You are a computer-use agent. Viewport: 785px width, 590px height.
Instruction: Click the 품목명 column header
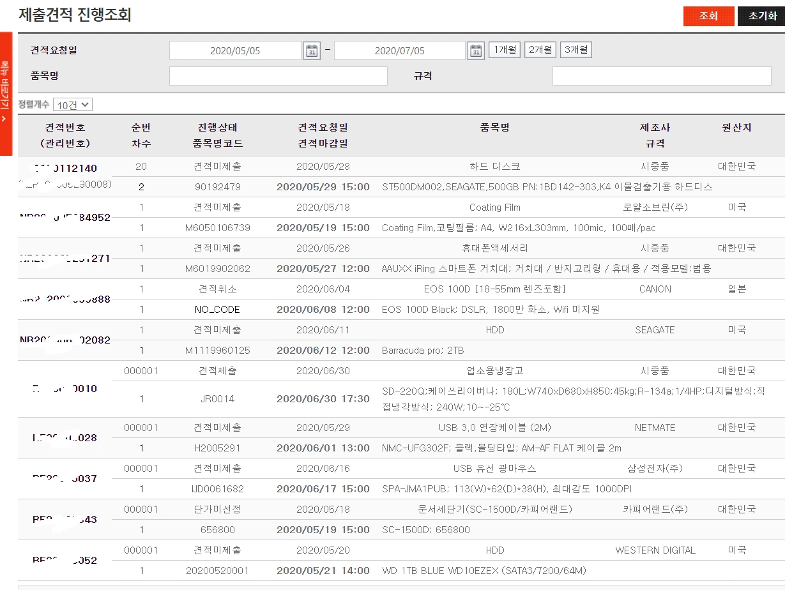pyautogui.click(x=494, y=128)
